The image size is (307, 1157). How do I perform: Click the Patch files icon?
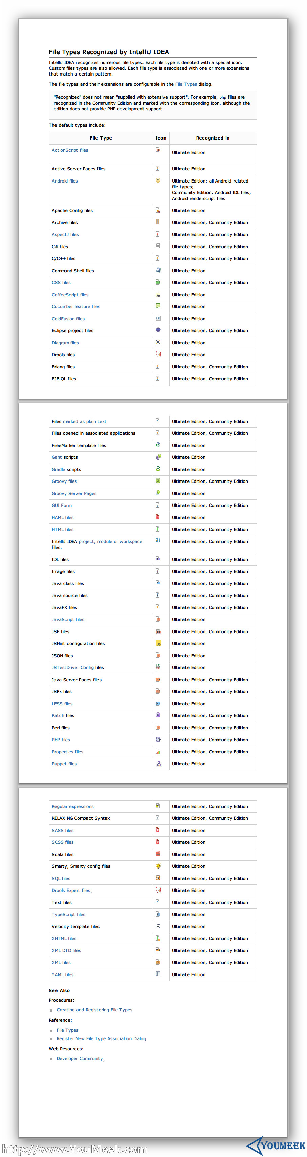point(158,715)
